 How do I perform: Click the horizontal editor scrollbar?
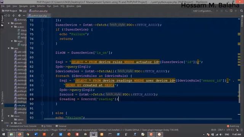(x=138, y=119)
